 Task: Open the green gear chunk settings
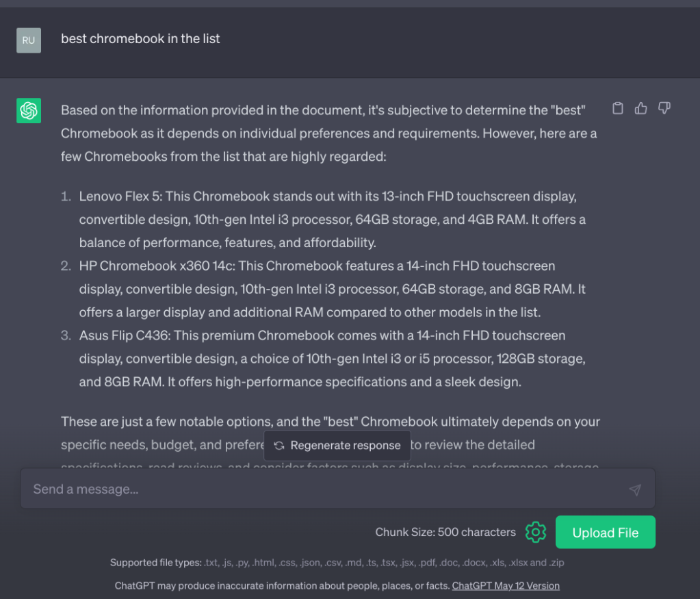[x=536, y=532]
